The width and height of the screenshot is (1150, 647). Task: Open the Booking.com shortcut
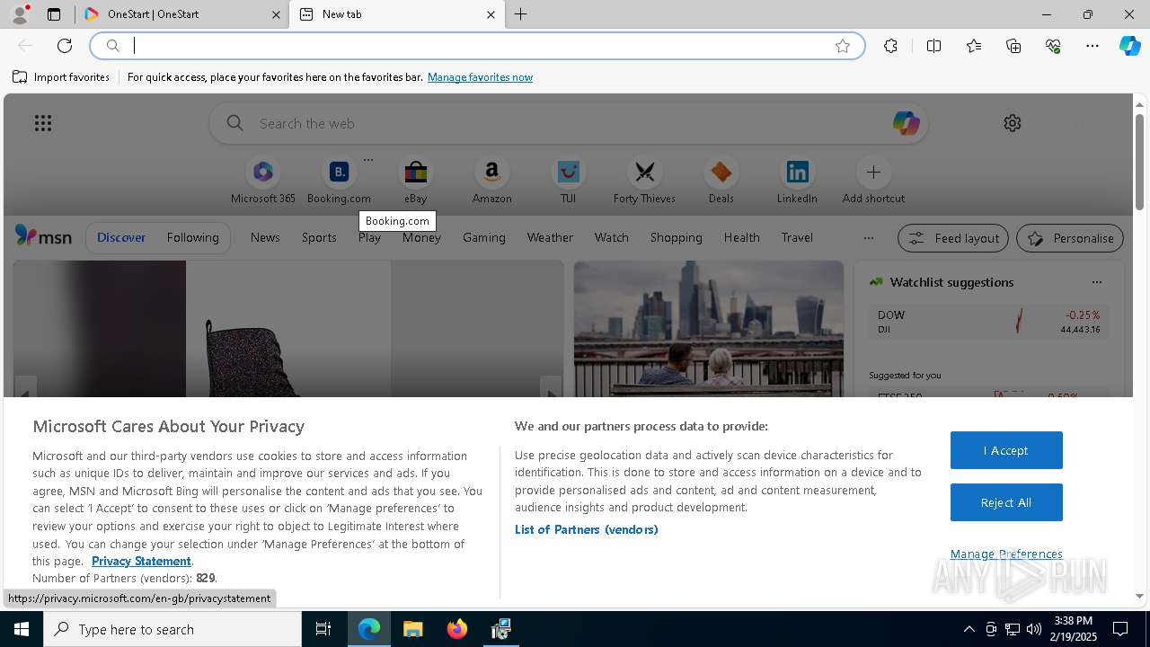[x=339, y=181]
